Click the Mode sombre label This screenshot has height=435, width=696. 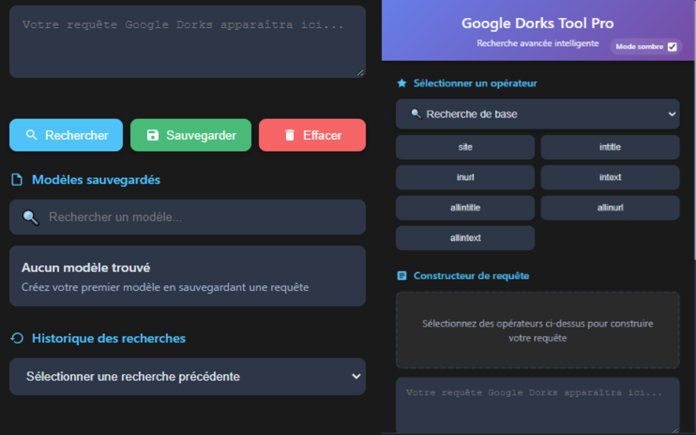tap(639, 47)
